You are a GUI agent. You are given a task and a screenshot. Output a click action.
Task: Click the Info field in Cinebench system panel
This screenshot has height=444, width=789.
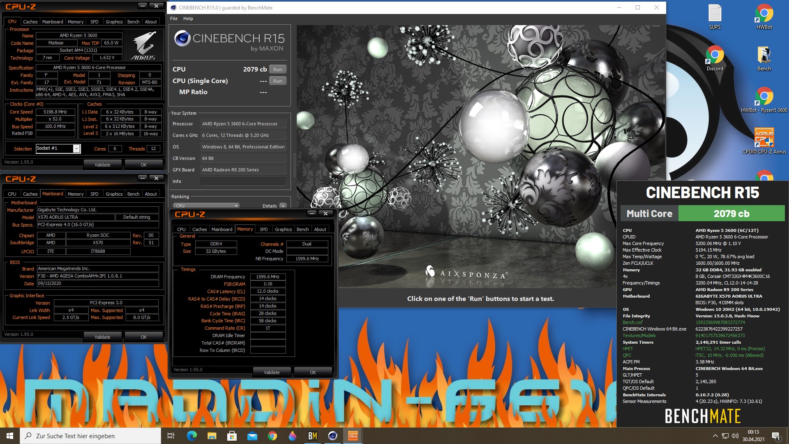[243, 181]
